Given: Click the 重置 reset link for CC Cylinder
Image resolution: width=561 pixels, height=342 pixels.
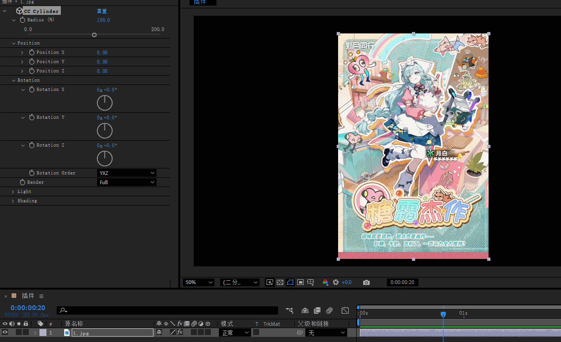Looking at the screenshot, I should pos(102,11).
